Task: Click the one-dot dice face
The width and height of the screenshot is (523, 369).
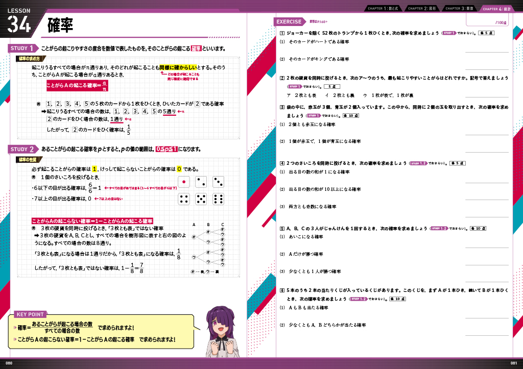Action: point(185,182)
